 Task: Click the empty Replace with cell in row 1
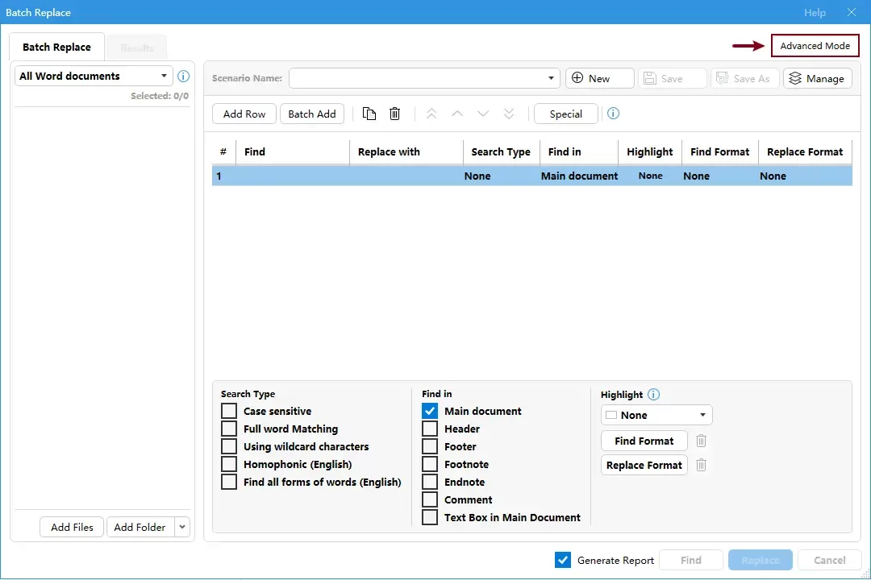[406, 176]
